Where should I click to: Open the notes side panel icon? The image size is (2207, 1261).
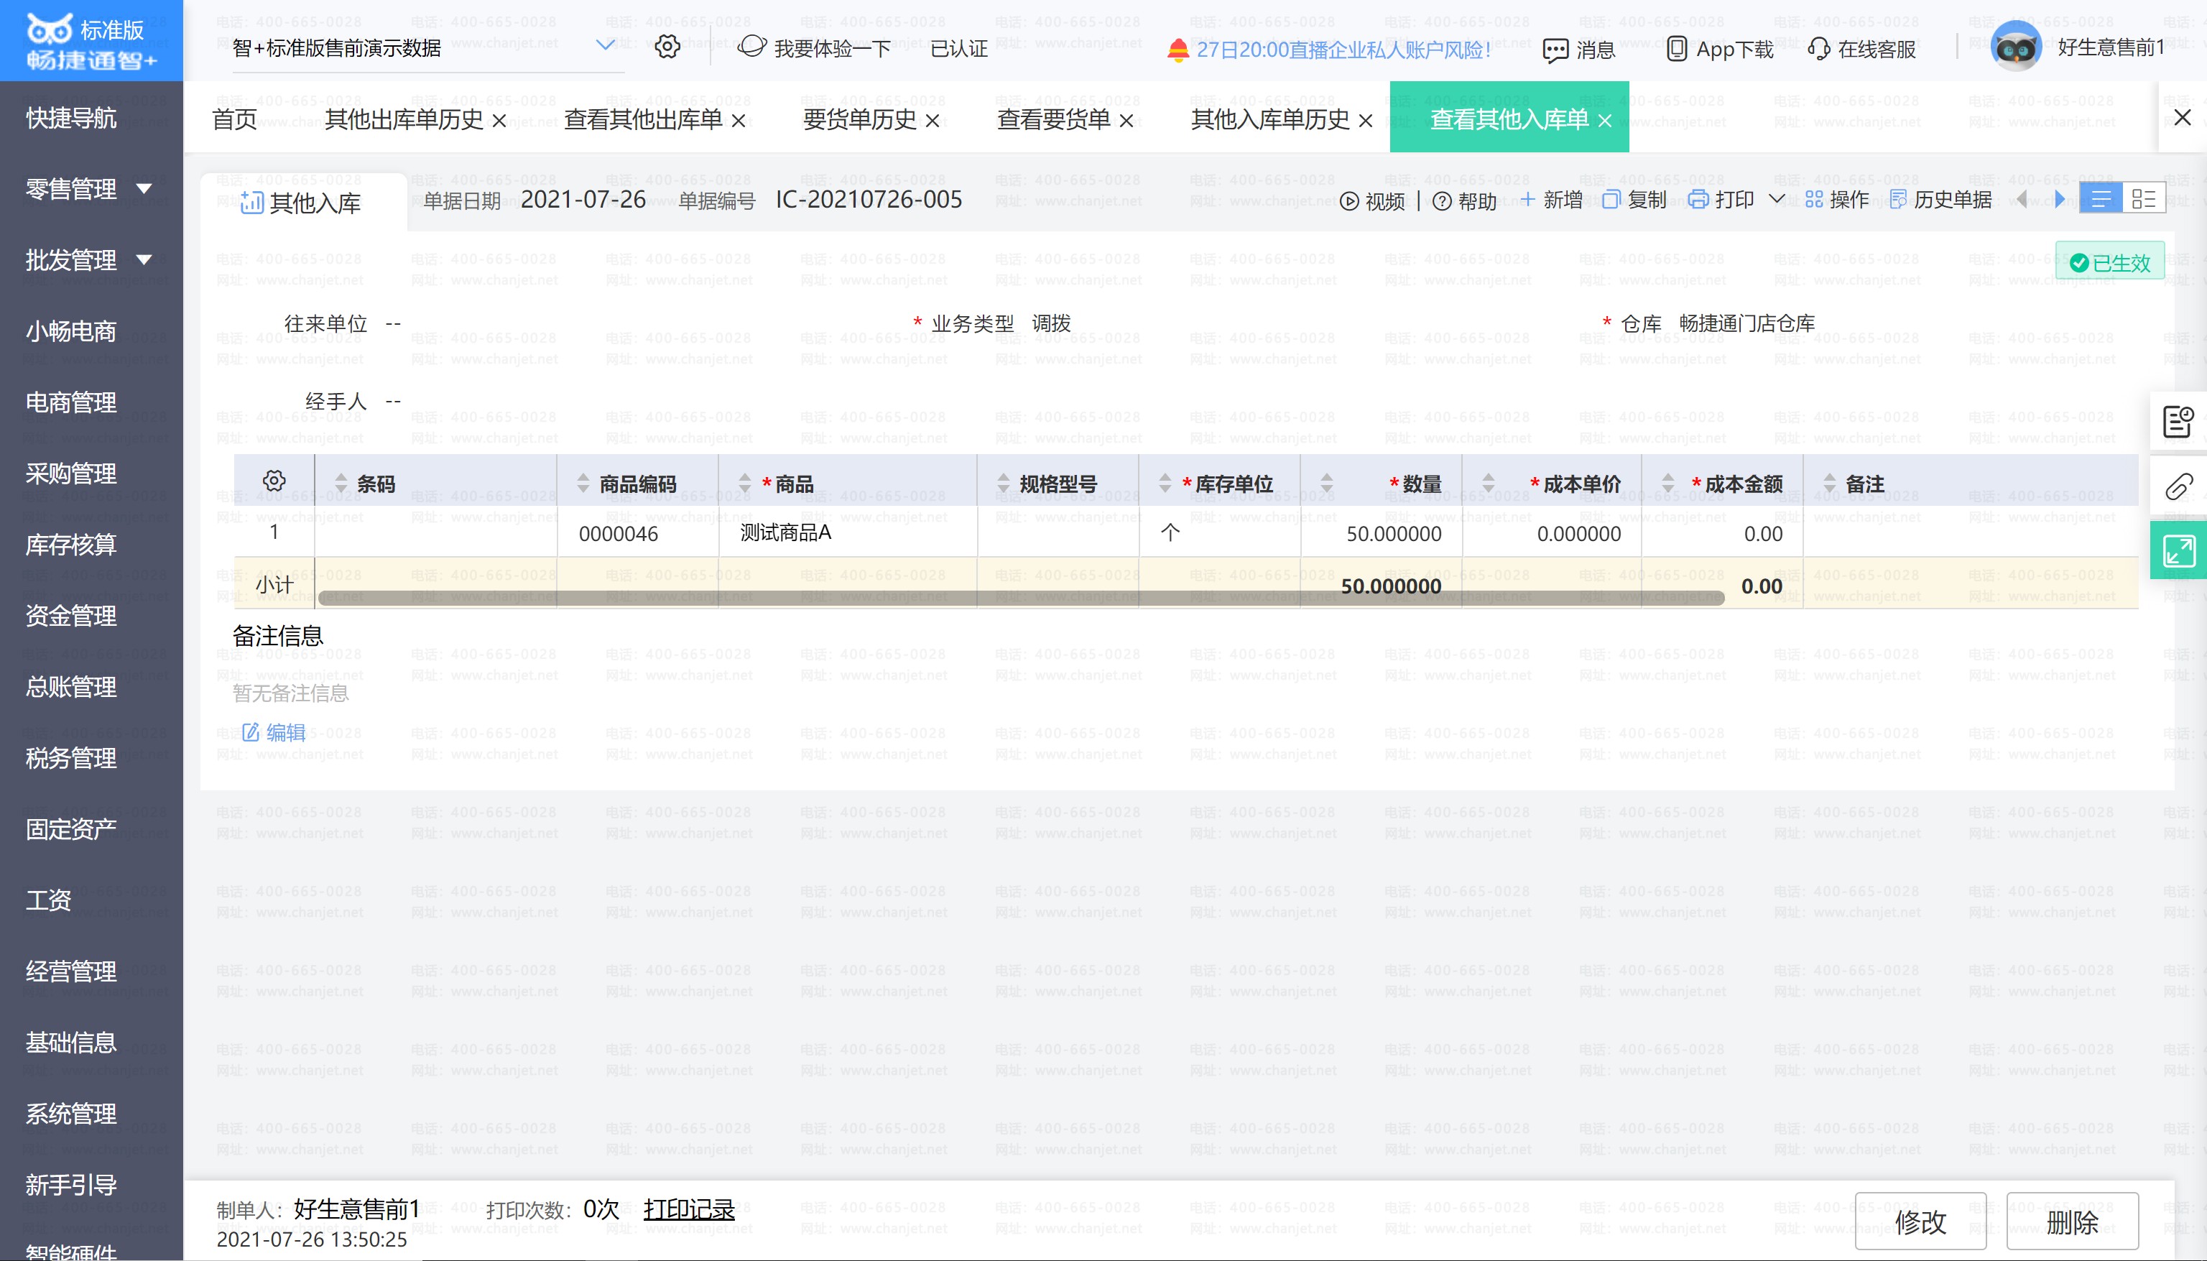tap(2178, 422)
